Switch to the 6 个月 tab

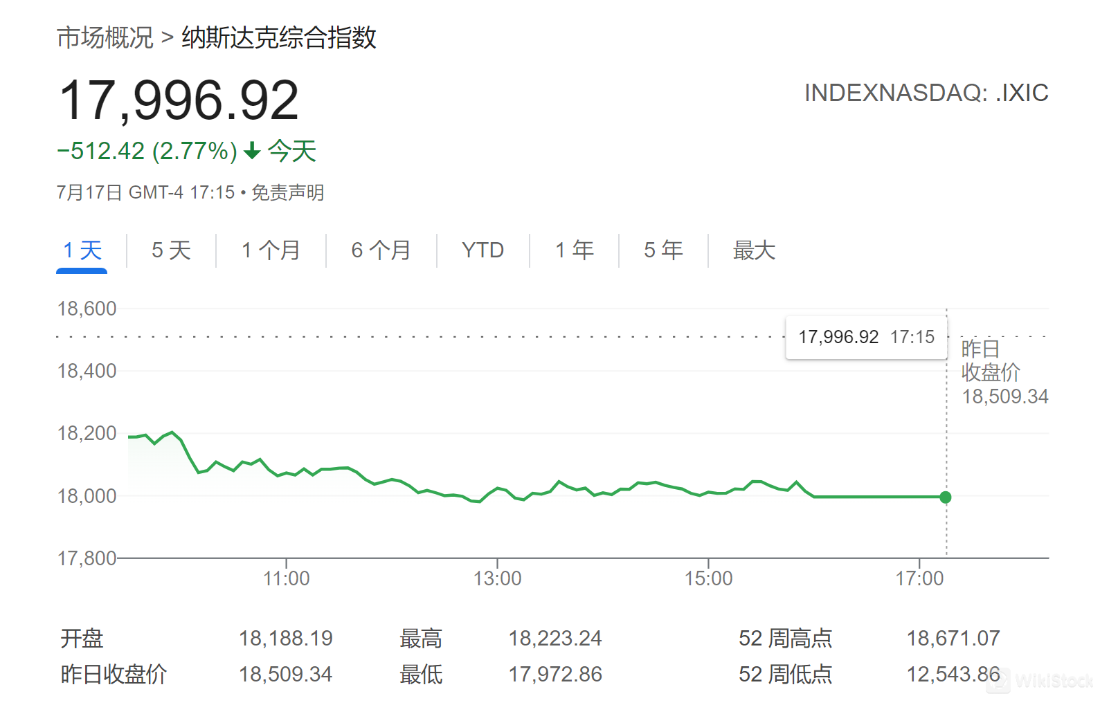pos(381,250)
